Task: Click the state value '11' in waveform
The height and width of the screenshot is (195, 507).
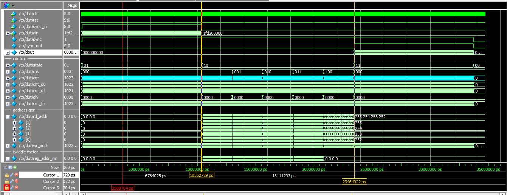Action: pos(358,65)
